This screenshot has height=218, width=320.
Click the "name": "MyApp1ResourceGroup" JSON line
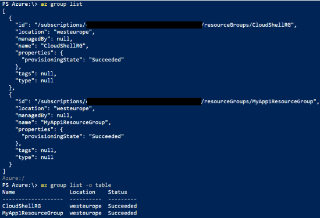point(63,122)
